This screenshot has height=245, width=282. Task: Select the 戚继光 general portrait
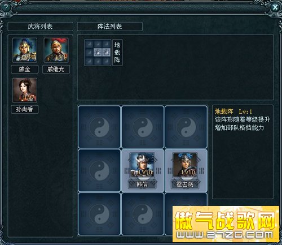[56, 50]
